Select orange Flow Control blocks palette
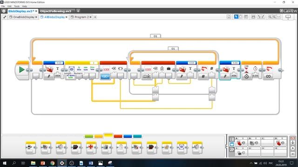298x167 pixels. pos(98,136)
